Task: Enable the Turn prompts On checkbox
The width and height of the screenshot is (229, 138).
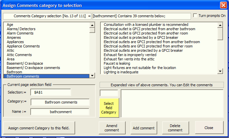Action: click(x=195, y=16)
